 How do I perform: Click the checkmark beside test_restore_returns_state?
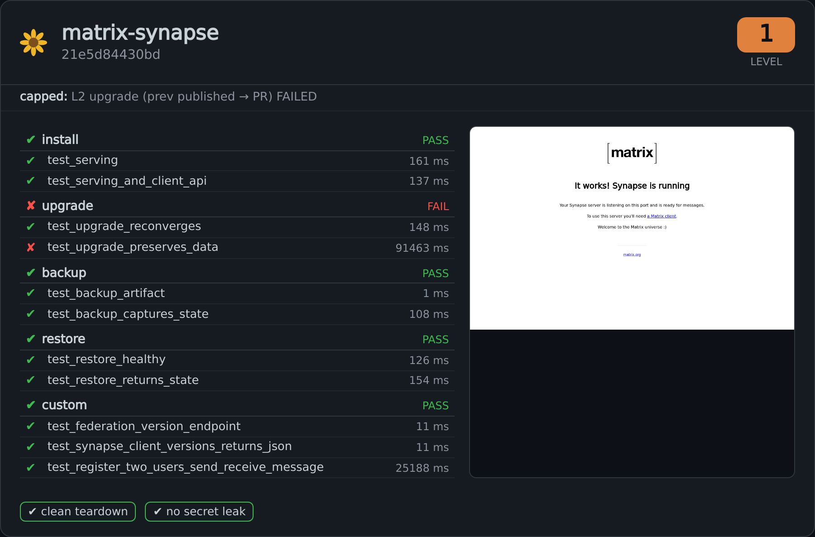[31, 380]
